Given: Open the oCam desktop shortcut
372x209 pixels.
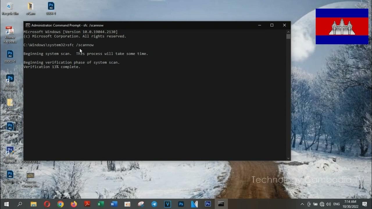Looking at the screenshot, I should pos(31,8).
